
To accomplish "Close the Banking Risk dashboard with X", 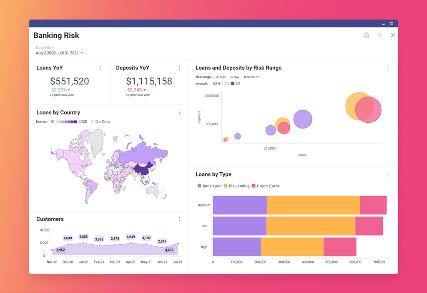I will [393, 35].
